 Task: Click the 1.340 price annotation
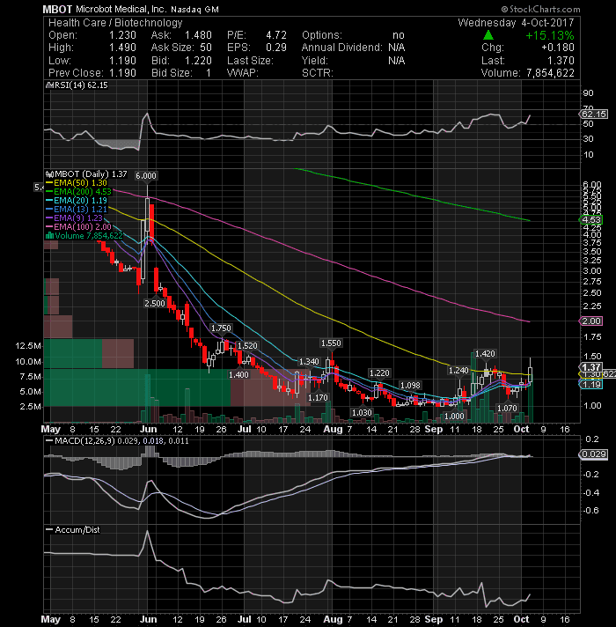pos(309,362)
